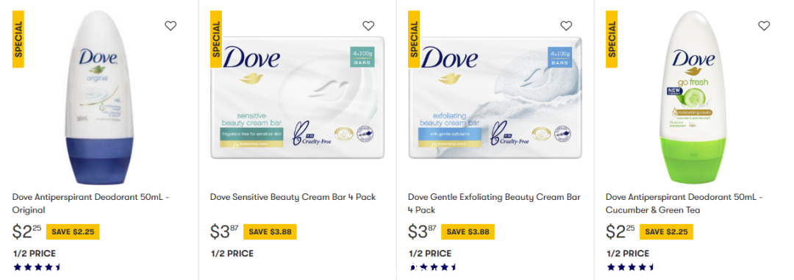Screen dimensions: 794x280
Task: Open Cucumber & Green Tea deodorant title
Action: 684,203
